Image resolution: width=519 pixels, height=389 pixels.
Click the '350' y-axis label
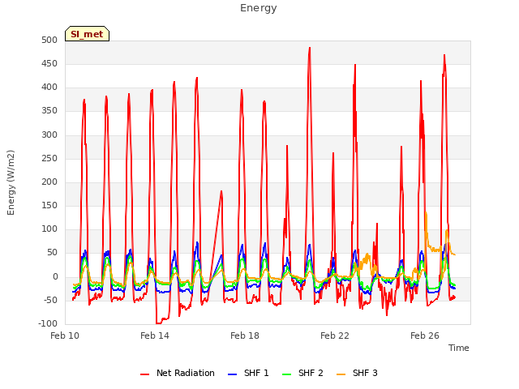pos(49,111)
